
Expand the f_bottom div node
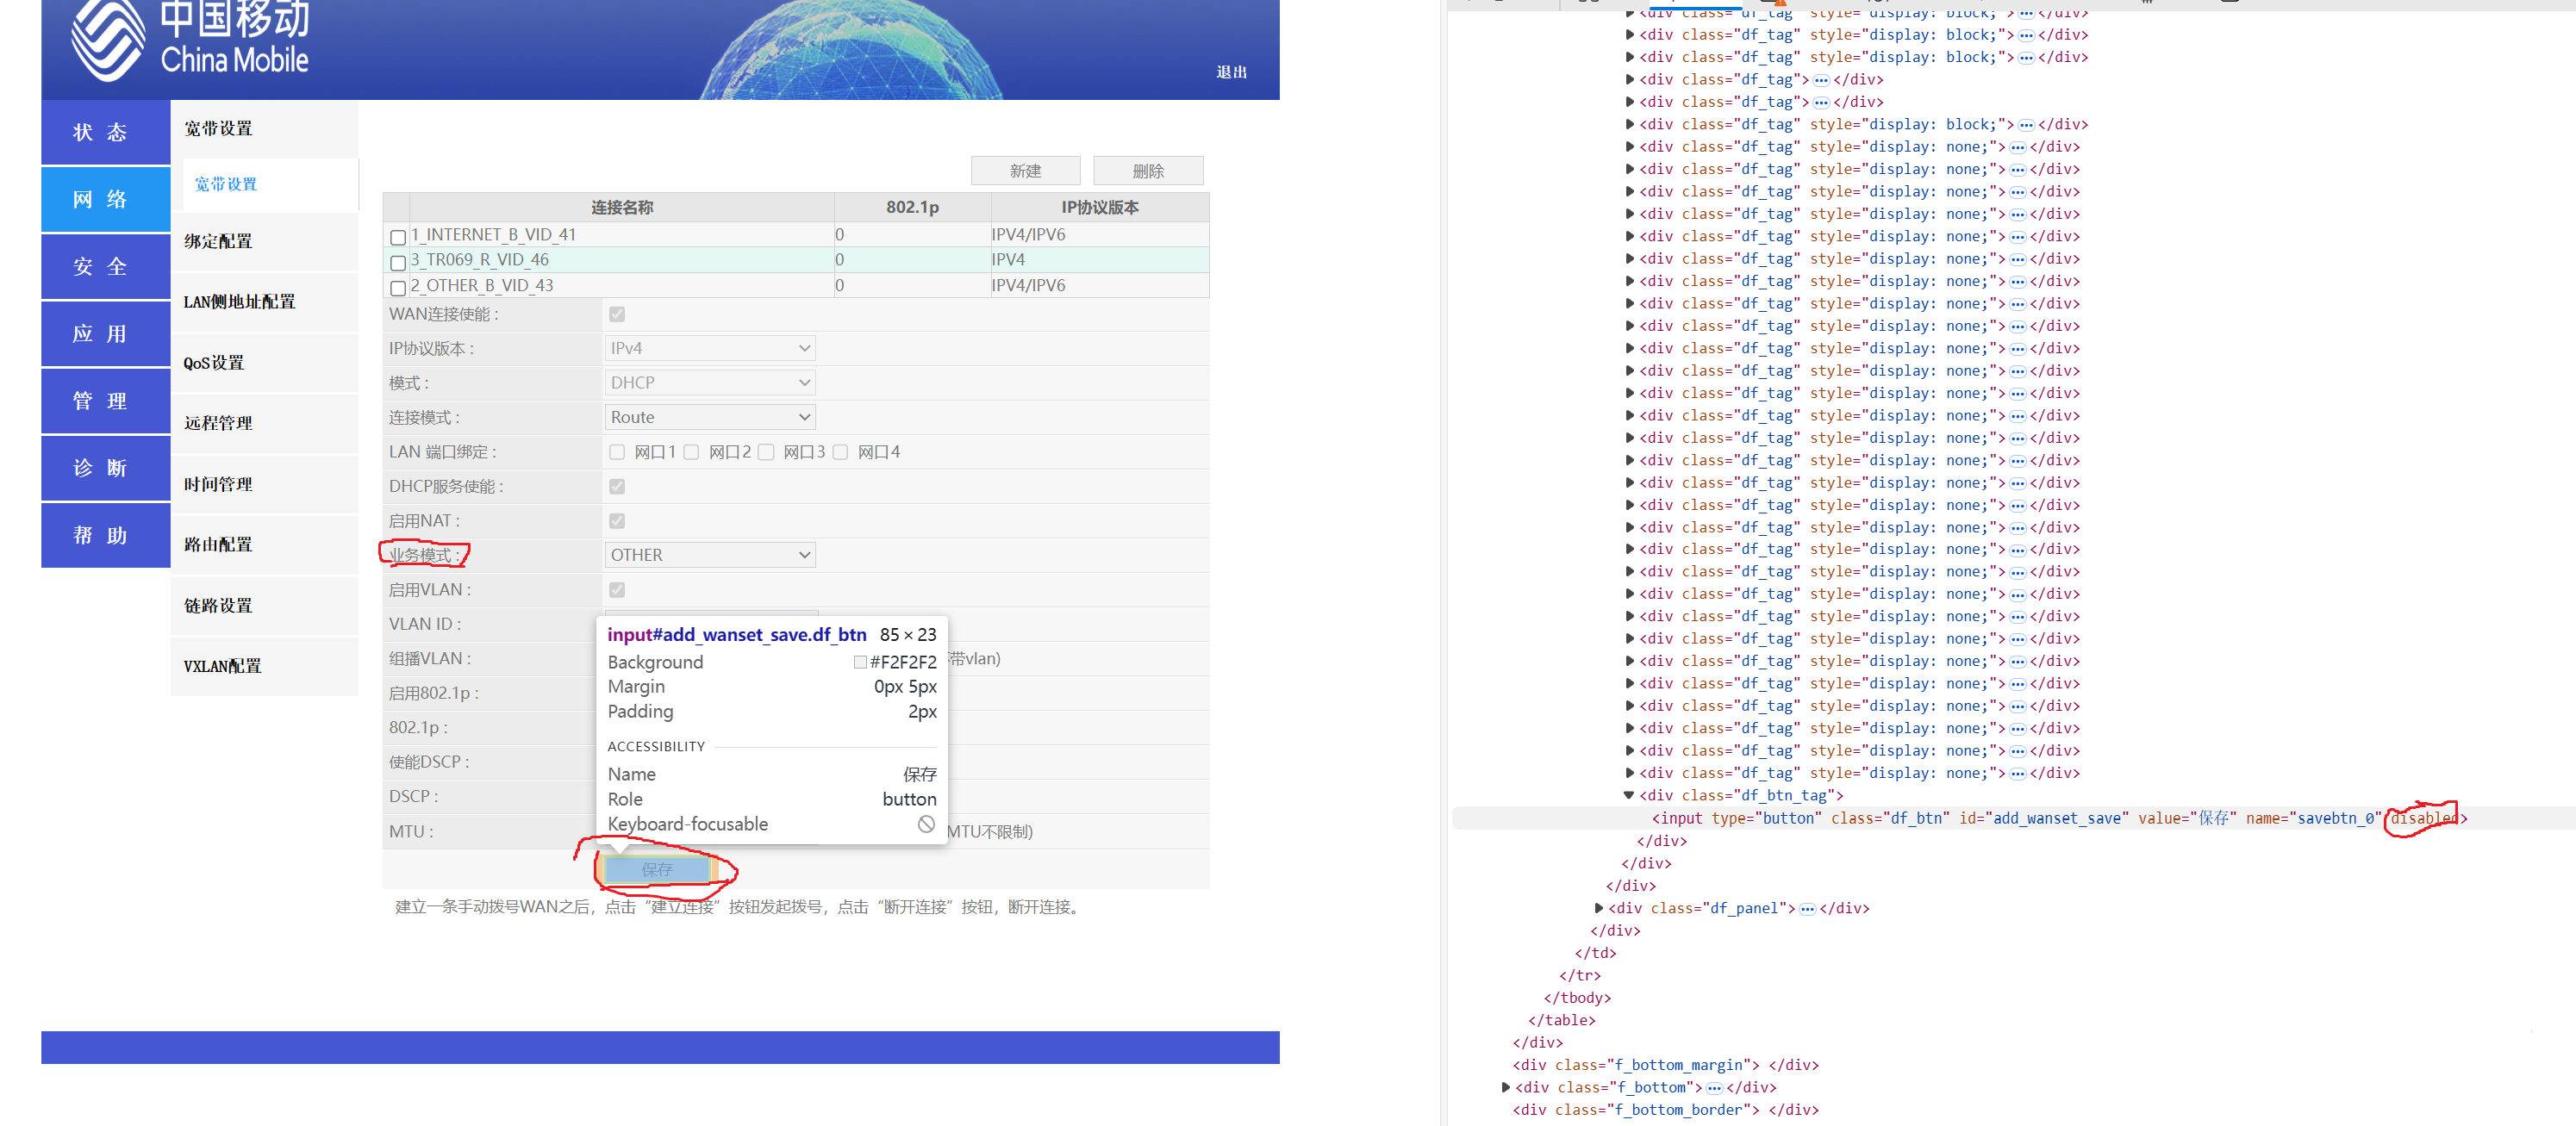pos(1505,1087)
